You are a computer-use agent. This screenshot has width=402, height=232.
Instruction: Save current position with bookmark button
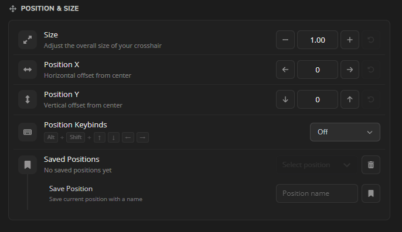click(x=371, y=193)
